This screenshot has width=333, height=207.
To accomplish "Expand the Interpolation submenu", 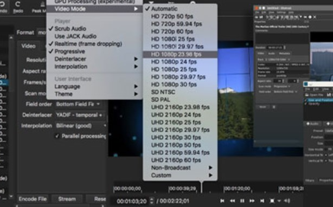I will pos(94,67).
